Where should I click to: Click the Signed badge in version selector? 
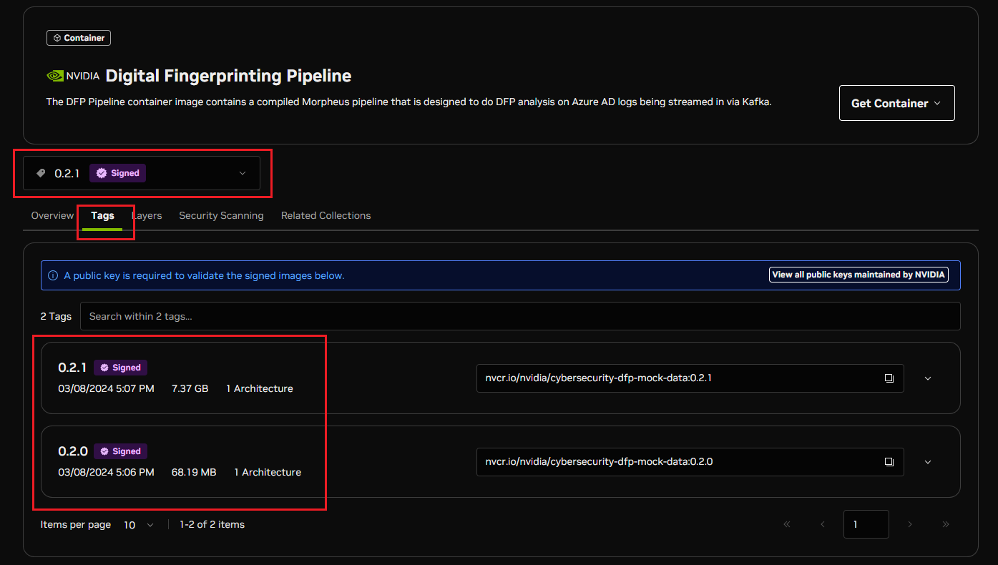117,173
